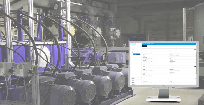Viewport: 204px width, 105px height.
Task: Toggle second option in first form field row
Action: pos(146,54)
